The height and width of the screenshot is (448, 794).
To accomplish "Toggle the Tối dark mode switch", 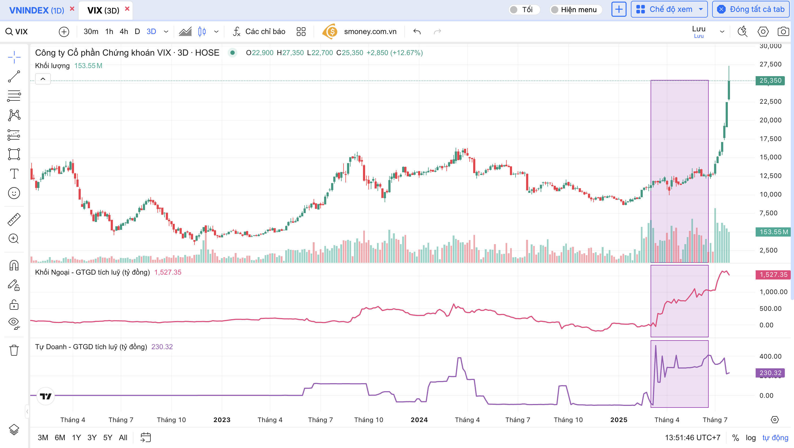I will click(x=514, y=9).
